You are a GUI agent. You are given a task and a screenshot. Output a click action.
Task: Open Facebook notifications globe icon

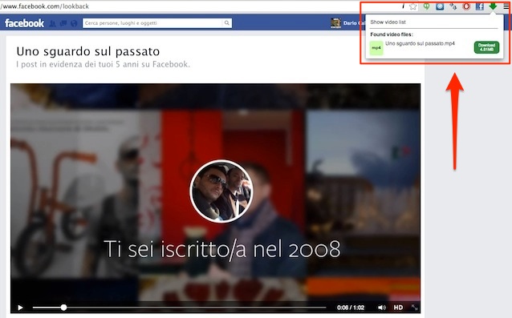[74, 23]
